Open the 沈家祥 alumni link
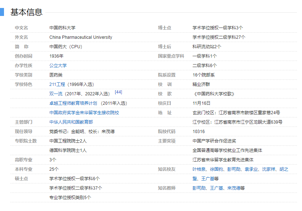 [x=269, y=169]
